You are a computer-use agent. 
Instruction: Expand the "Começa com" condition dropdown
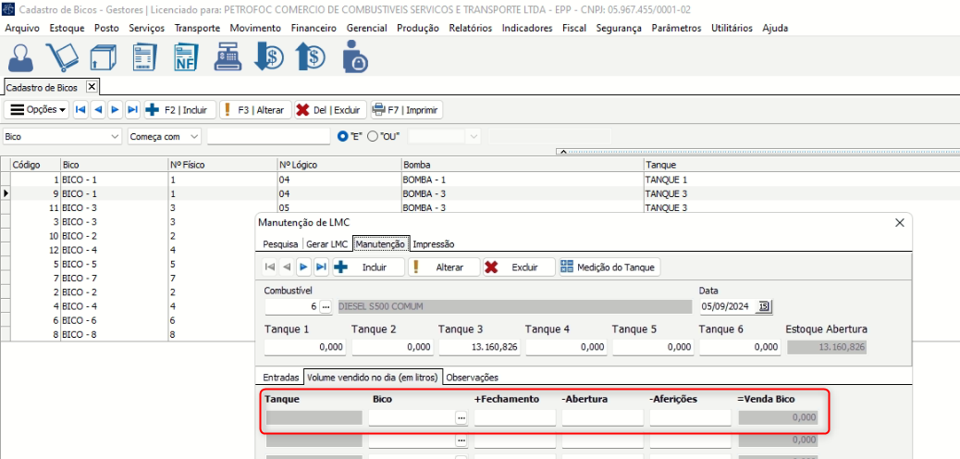pos(194,137)
